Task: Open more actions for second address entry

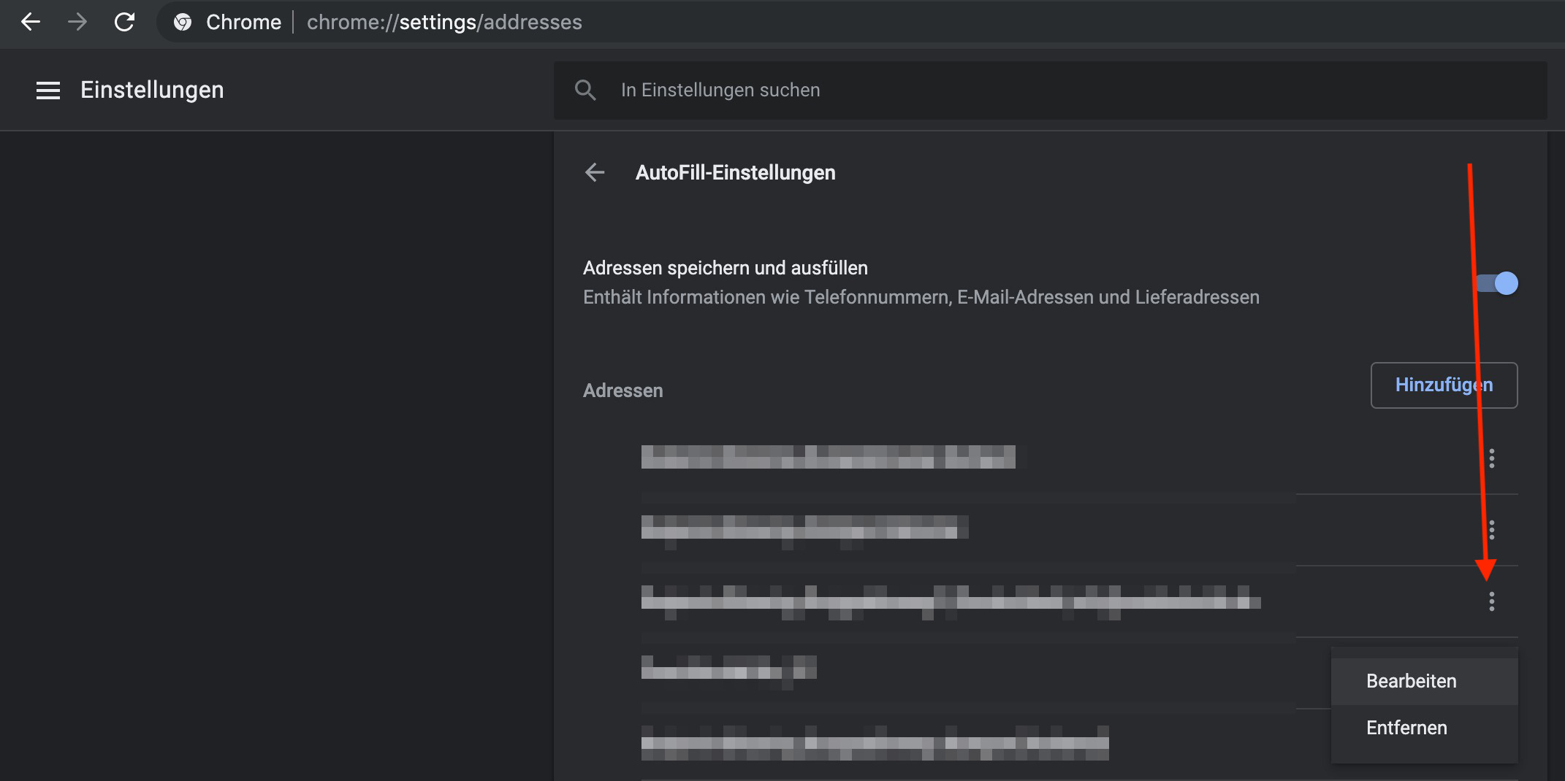Action: pos(1492,530)
